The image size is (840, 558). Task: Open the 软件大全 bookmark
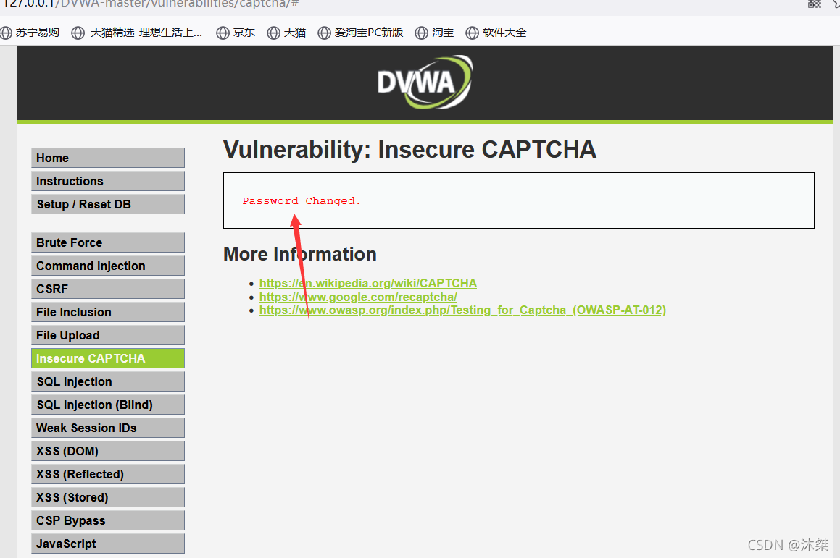[x=496, y=33]
